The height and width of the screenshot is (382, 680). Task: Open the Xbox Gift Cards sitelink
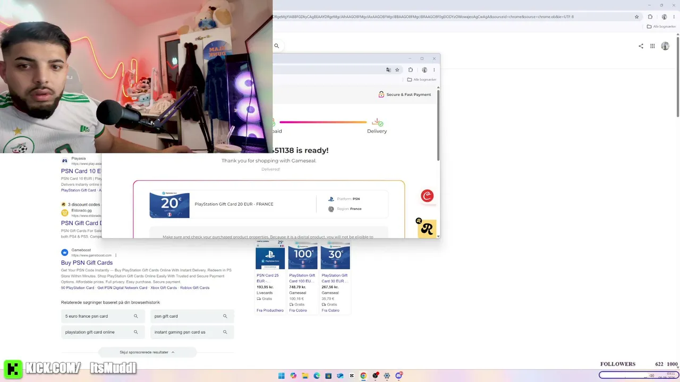(x=164, y=288)
